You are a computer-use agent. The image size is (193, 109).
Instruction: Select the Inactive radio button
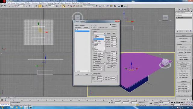coord(92,26)
